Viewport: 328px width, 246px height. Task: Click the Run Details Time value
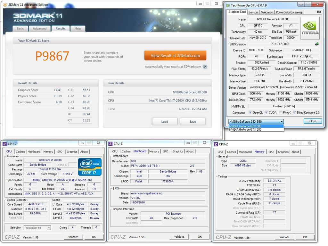193,109
